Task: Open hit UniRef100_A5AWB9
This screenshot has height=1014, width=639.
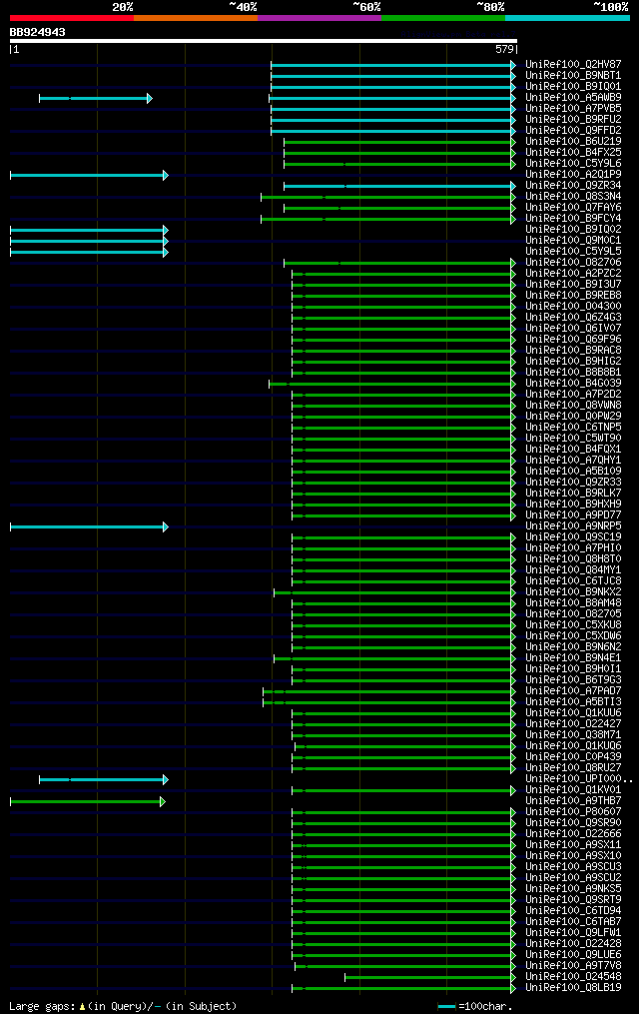Action: (573, 98)
